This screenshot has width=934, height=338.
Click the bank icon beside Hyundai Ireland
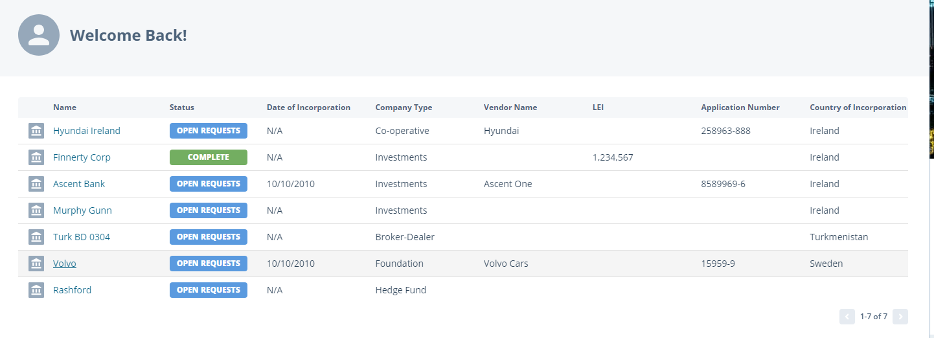(x=36, y=131)
